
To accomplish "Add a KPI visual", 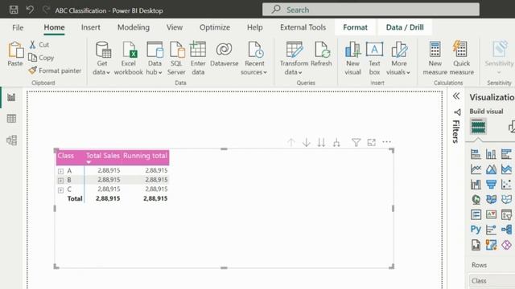I will [x=491, y=214].
